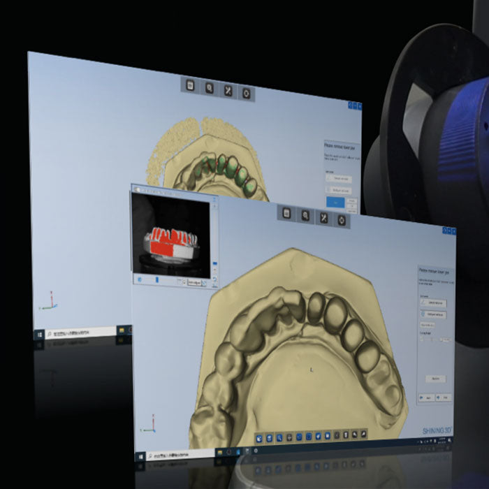
Task: Click the magnifier scan icon in back window toolbar
Action: (x=209, y=88)
